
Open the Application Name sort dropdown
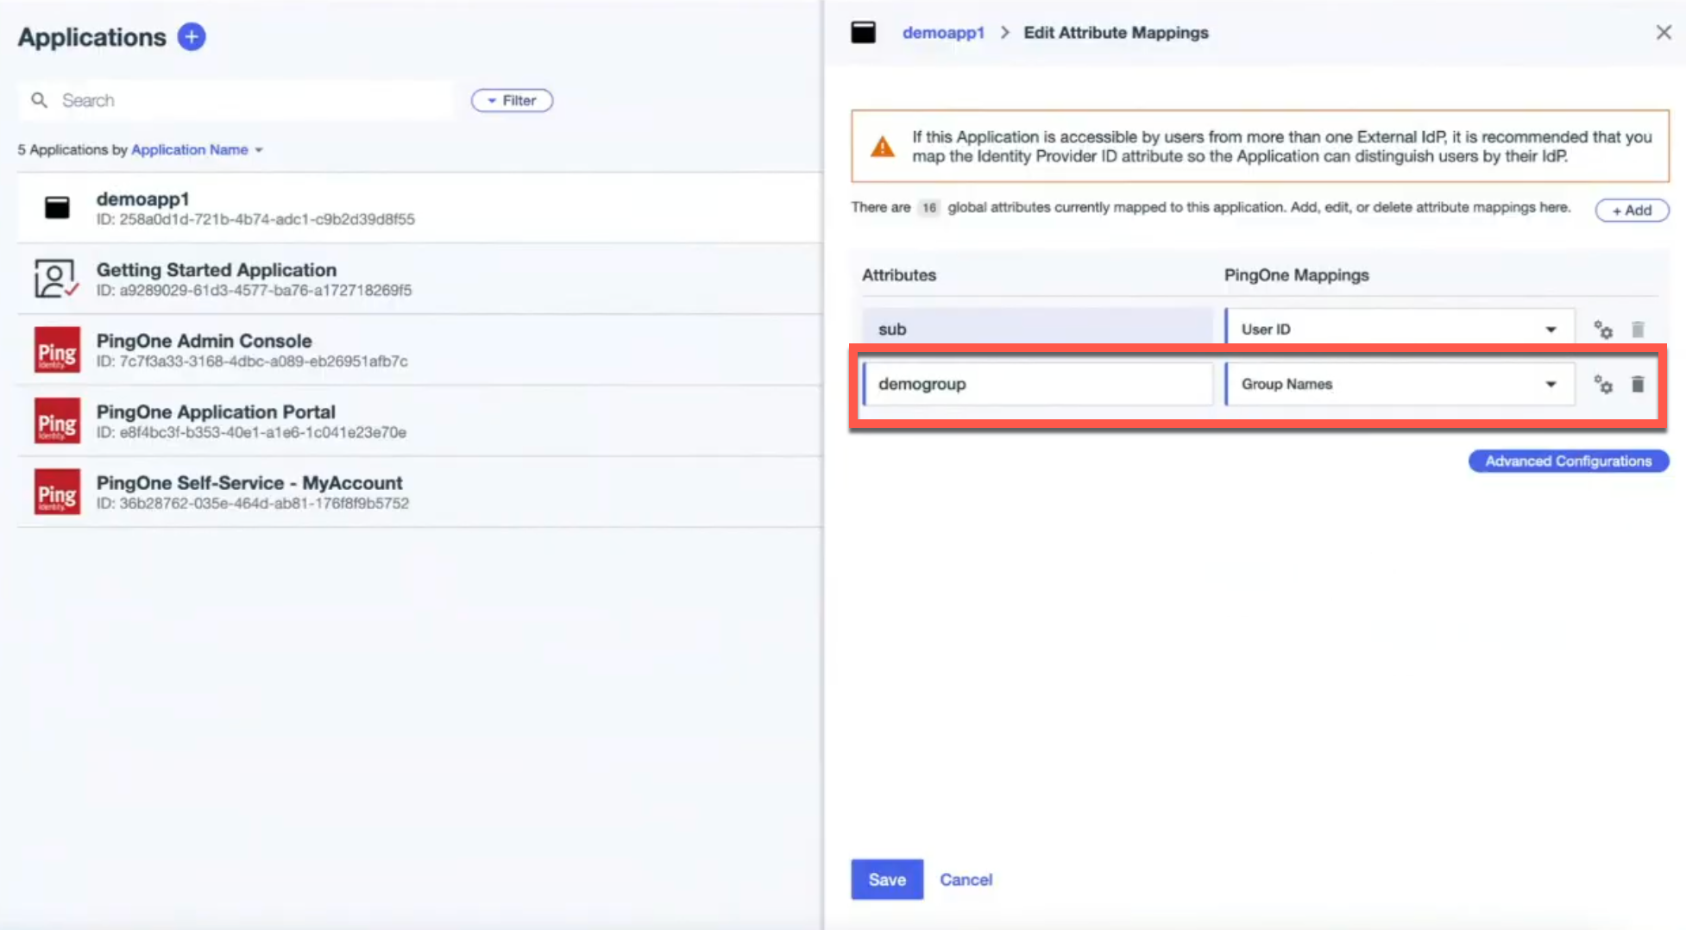pyautogui.click(x=197, y=150)
